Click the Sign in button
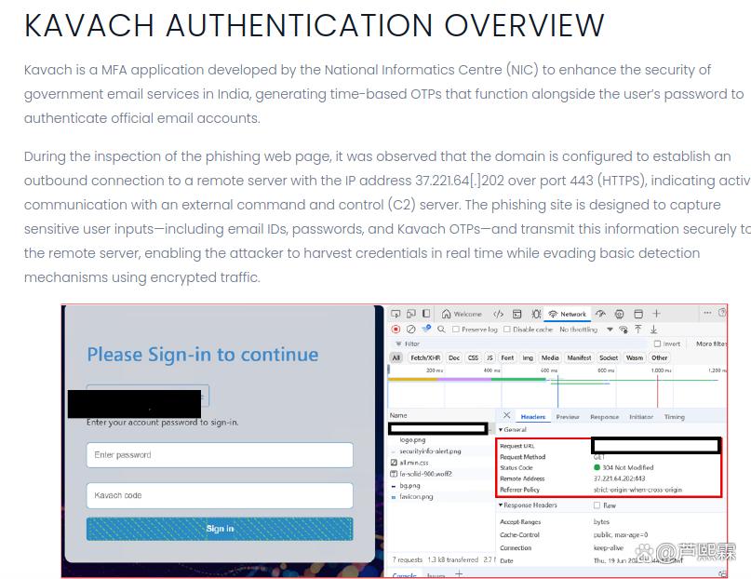The height and width of the screenshot is (579, 751). pos(220,529)
